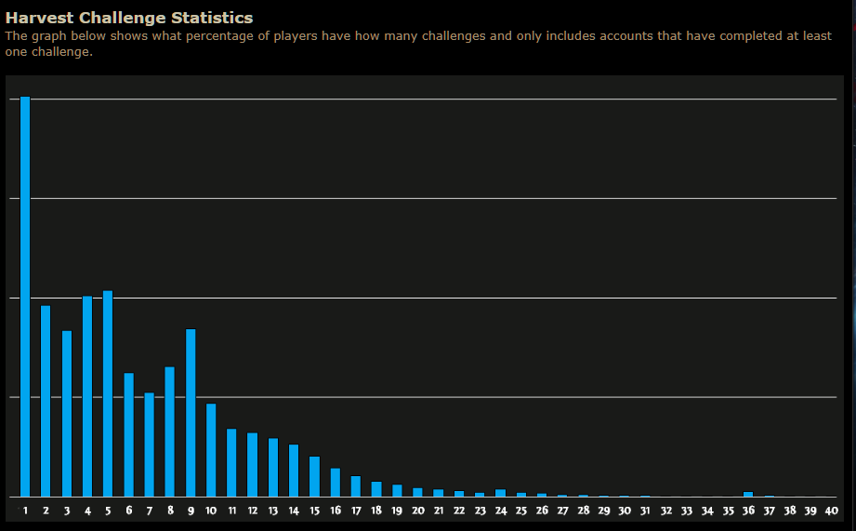Select the bar for 1 challenge
The width and height of the screenshot is (856, 531).
click(25, 297)
